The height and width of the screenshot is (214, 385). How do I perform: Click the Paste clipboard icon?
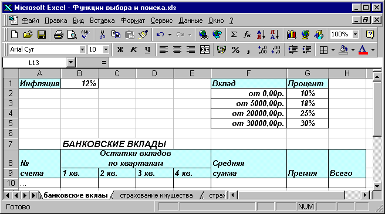coord(129,35)
